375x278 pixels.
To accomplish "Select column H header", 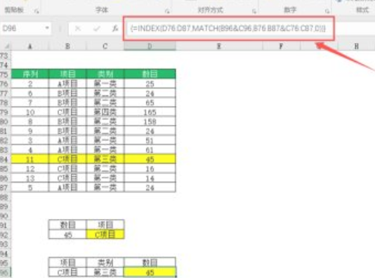I will click(356, 46).
